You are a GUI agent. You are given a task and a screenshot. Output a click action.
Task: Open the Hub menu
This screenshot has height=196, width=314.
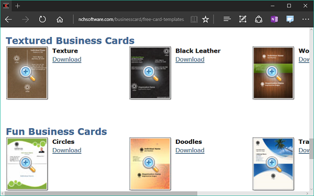[x=227, y=19]
